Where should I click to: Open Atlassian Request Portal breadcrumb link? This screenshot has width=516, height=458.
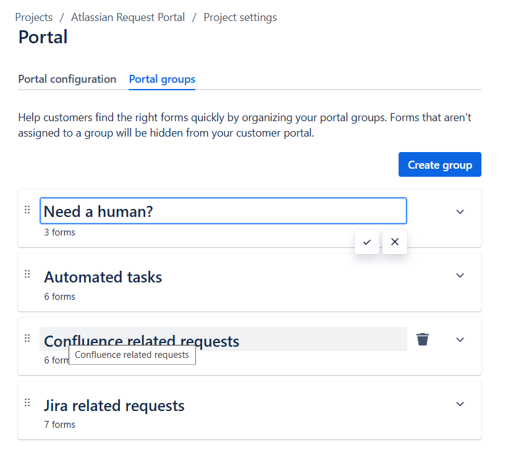128,17
